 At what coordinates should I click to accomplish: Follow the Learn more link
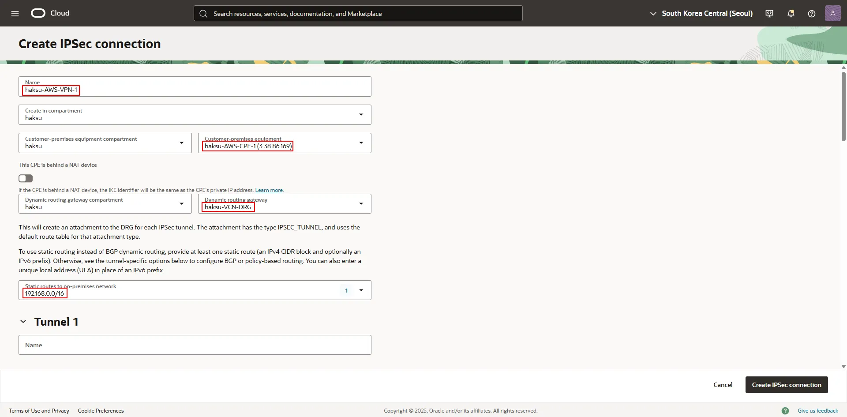pyautogui.click(x=269, y=190)
